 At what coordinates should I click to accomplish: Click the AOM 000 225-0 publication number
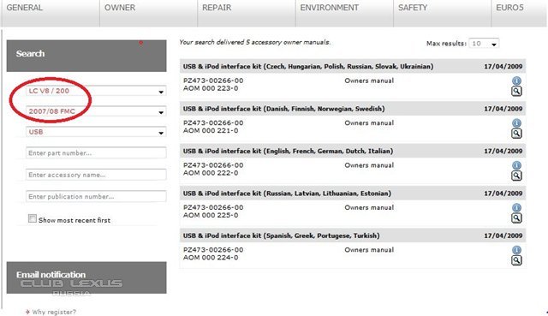point(211,215)
